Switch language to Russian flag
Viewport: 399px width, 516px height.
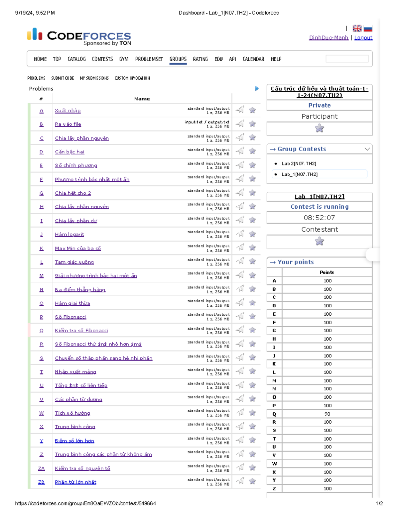[x=368, y=28]
